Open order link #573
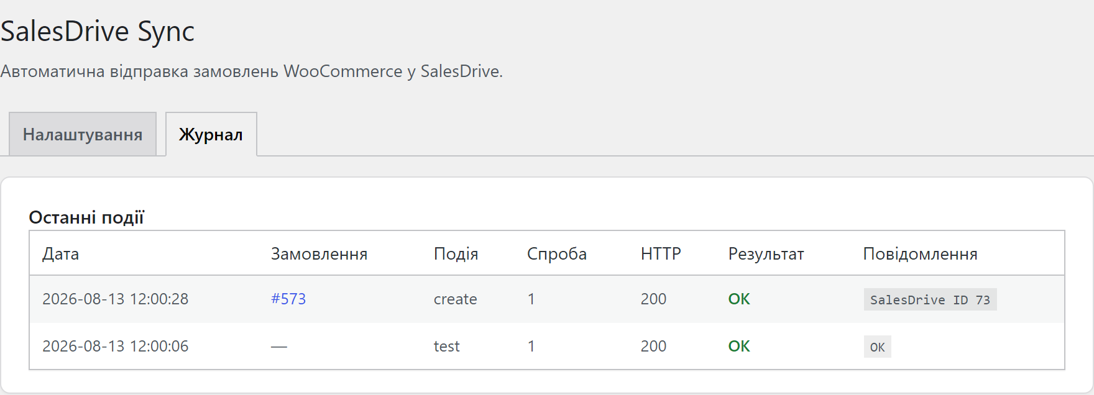This screenshot has height=395, width=1094. 288,299
